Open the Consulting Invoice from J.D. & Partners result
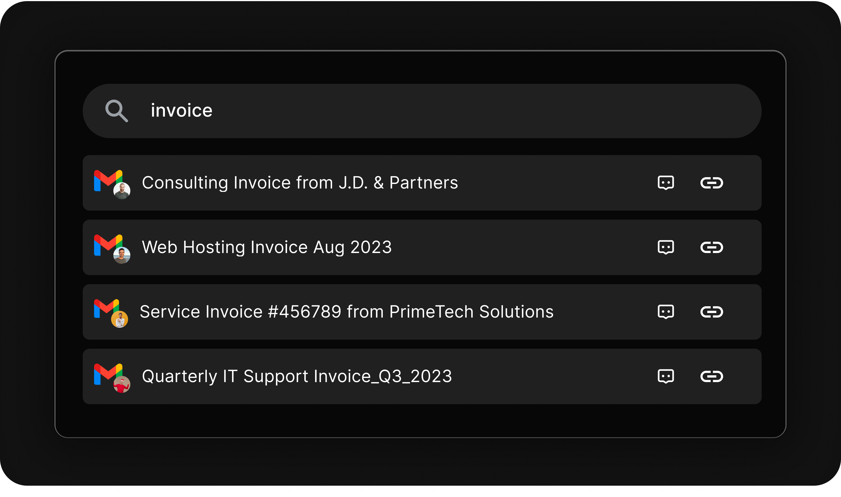This screenshot has width=841, height=497. coord(300,183)
